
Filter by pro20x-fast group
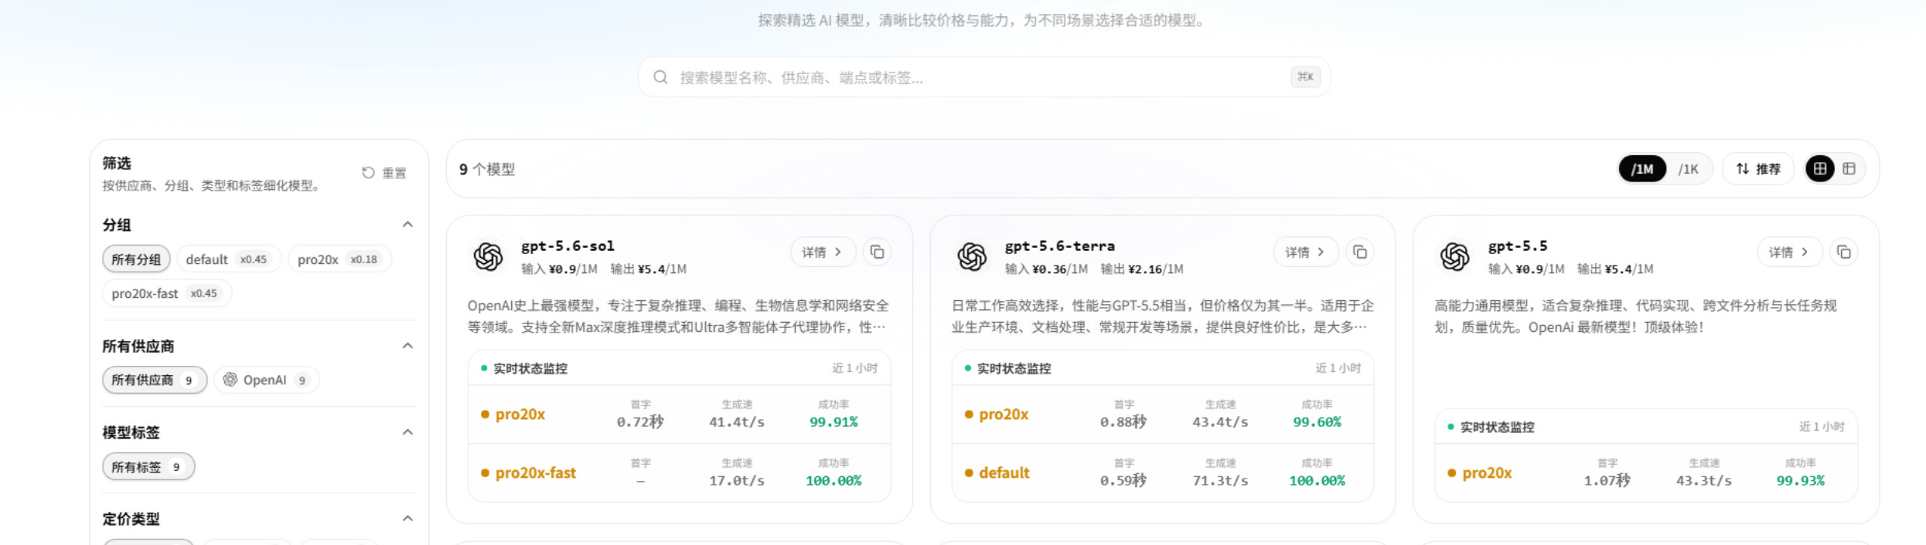pos(166,293)
